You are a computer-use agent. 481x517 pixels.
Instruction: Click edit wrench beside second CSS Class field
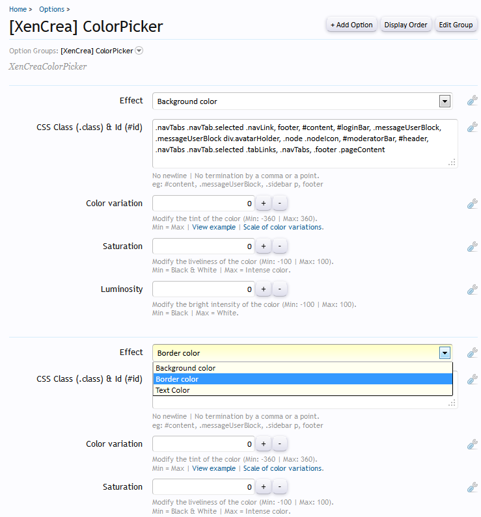473,379
